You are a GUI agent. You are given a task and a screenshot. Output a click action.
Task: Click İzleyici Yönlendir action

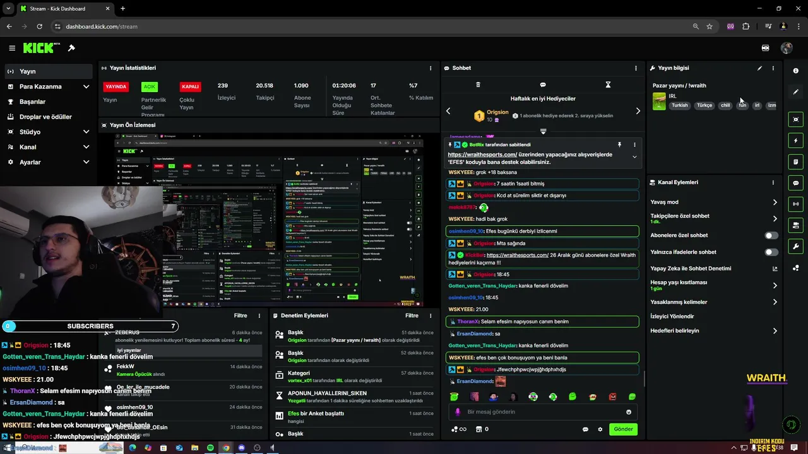point(672,317)
